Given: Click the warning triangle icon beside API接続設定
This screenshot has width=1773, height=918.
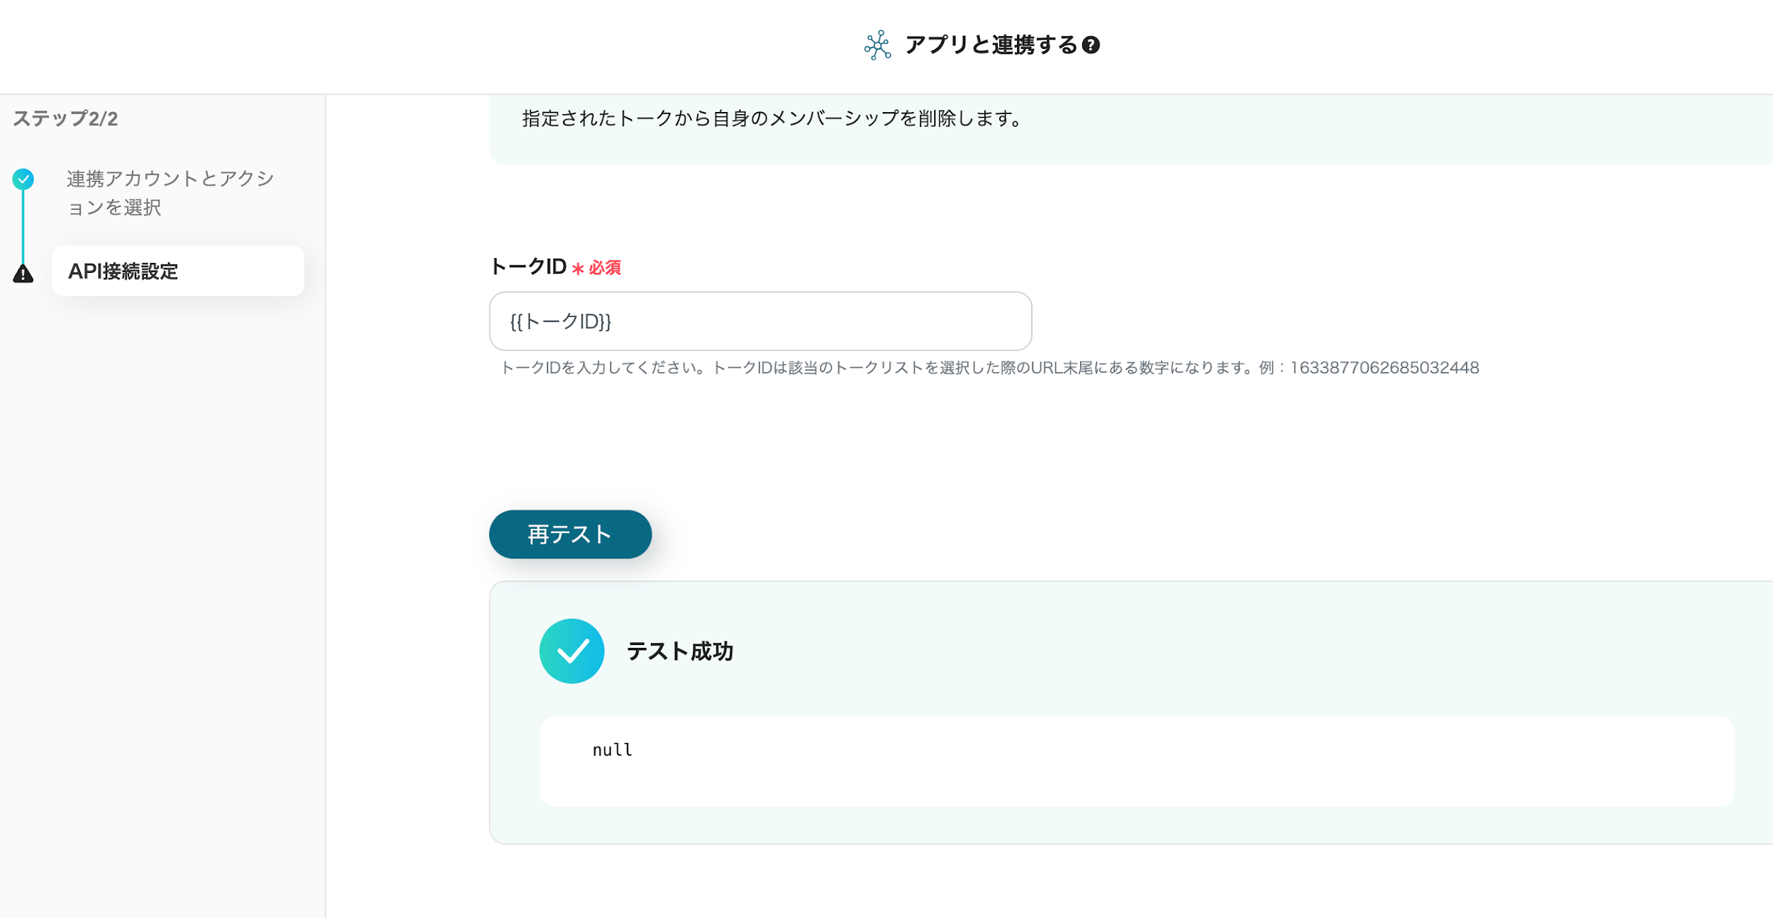Looking at the screenshot, I should tap(23, 274).
